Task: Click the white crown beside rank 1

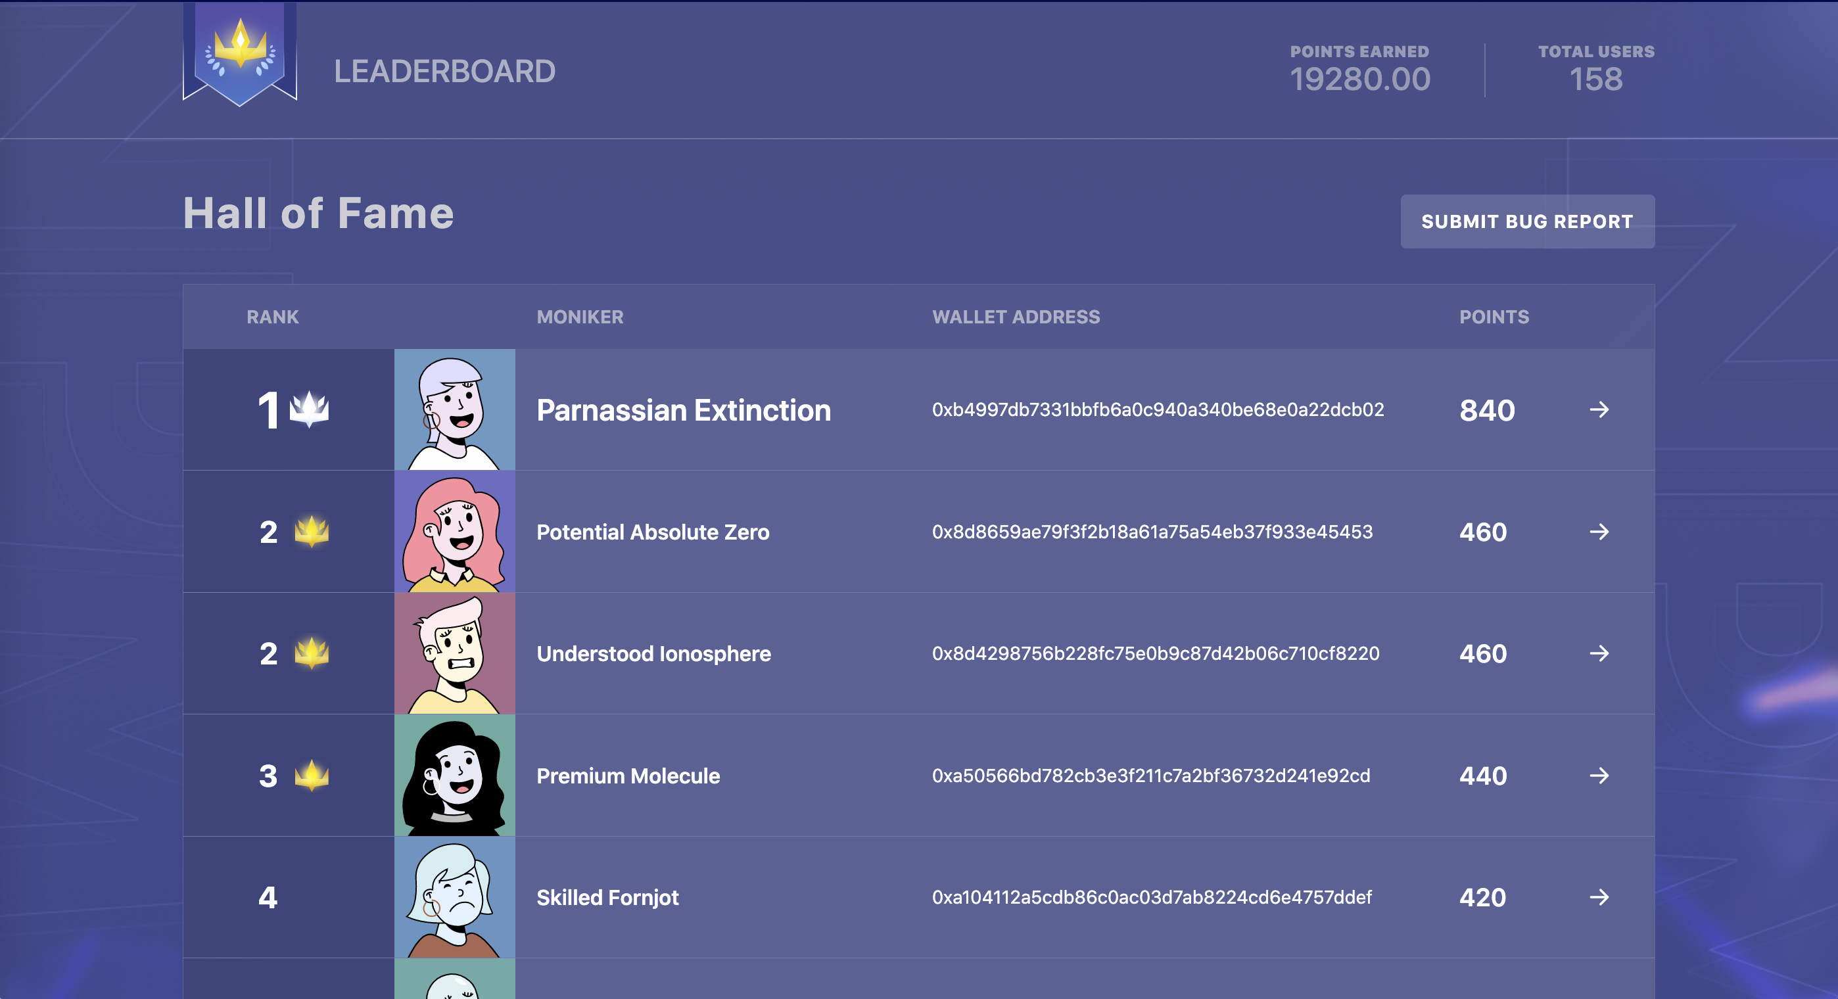Action: point(309,409)
